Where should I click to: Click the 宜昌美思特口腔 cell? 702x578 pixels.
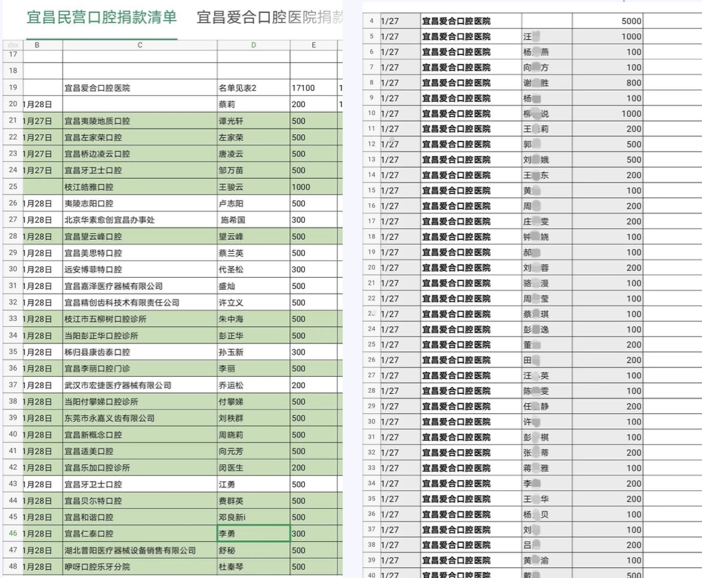tap(140, 253)
